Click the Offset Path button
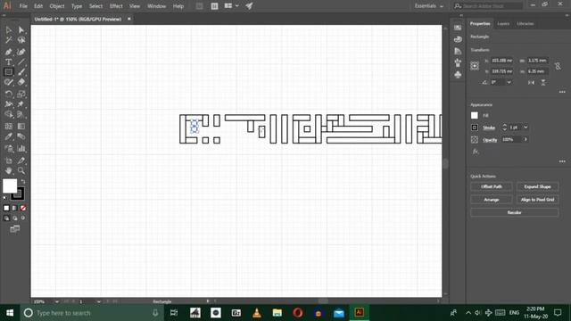Image resolution: width=571 pixels, height=321 pixels. (492, 186)
